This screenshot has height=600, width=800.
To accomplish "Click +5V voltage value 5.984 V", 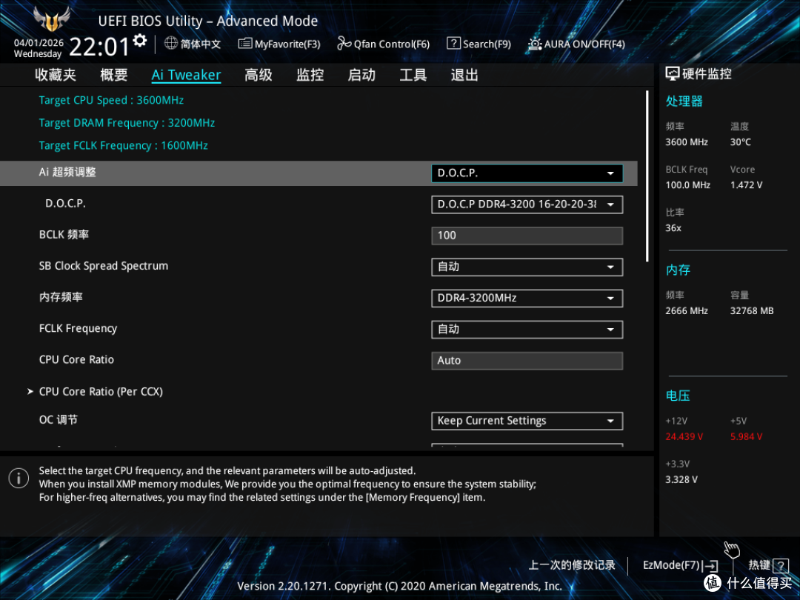I will (x=746, y=437).
